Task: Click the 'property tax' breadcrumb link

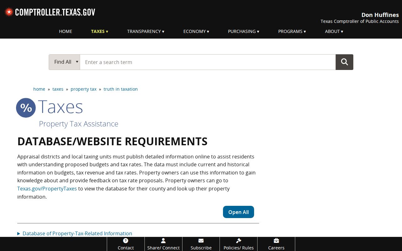Action: click(84, 89)
